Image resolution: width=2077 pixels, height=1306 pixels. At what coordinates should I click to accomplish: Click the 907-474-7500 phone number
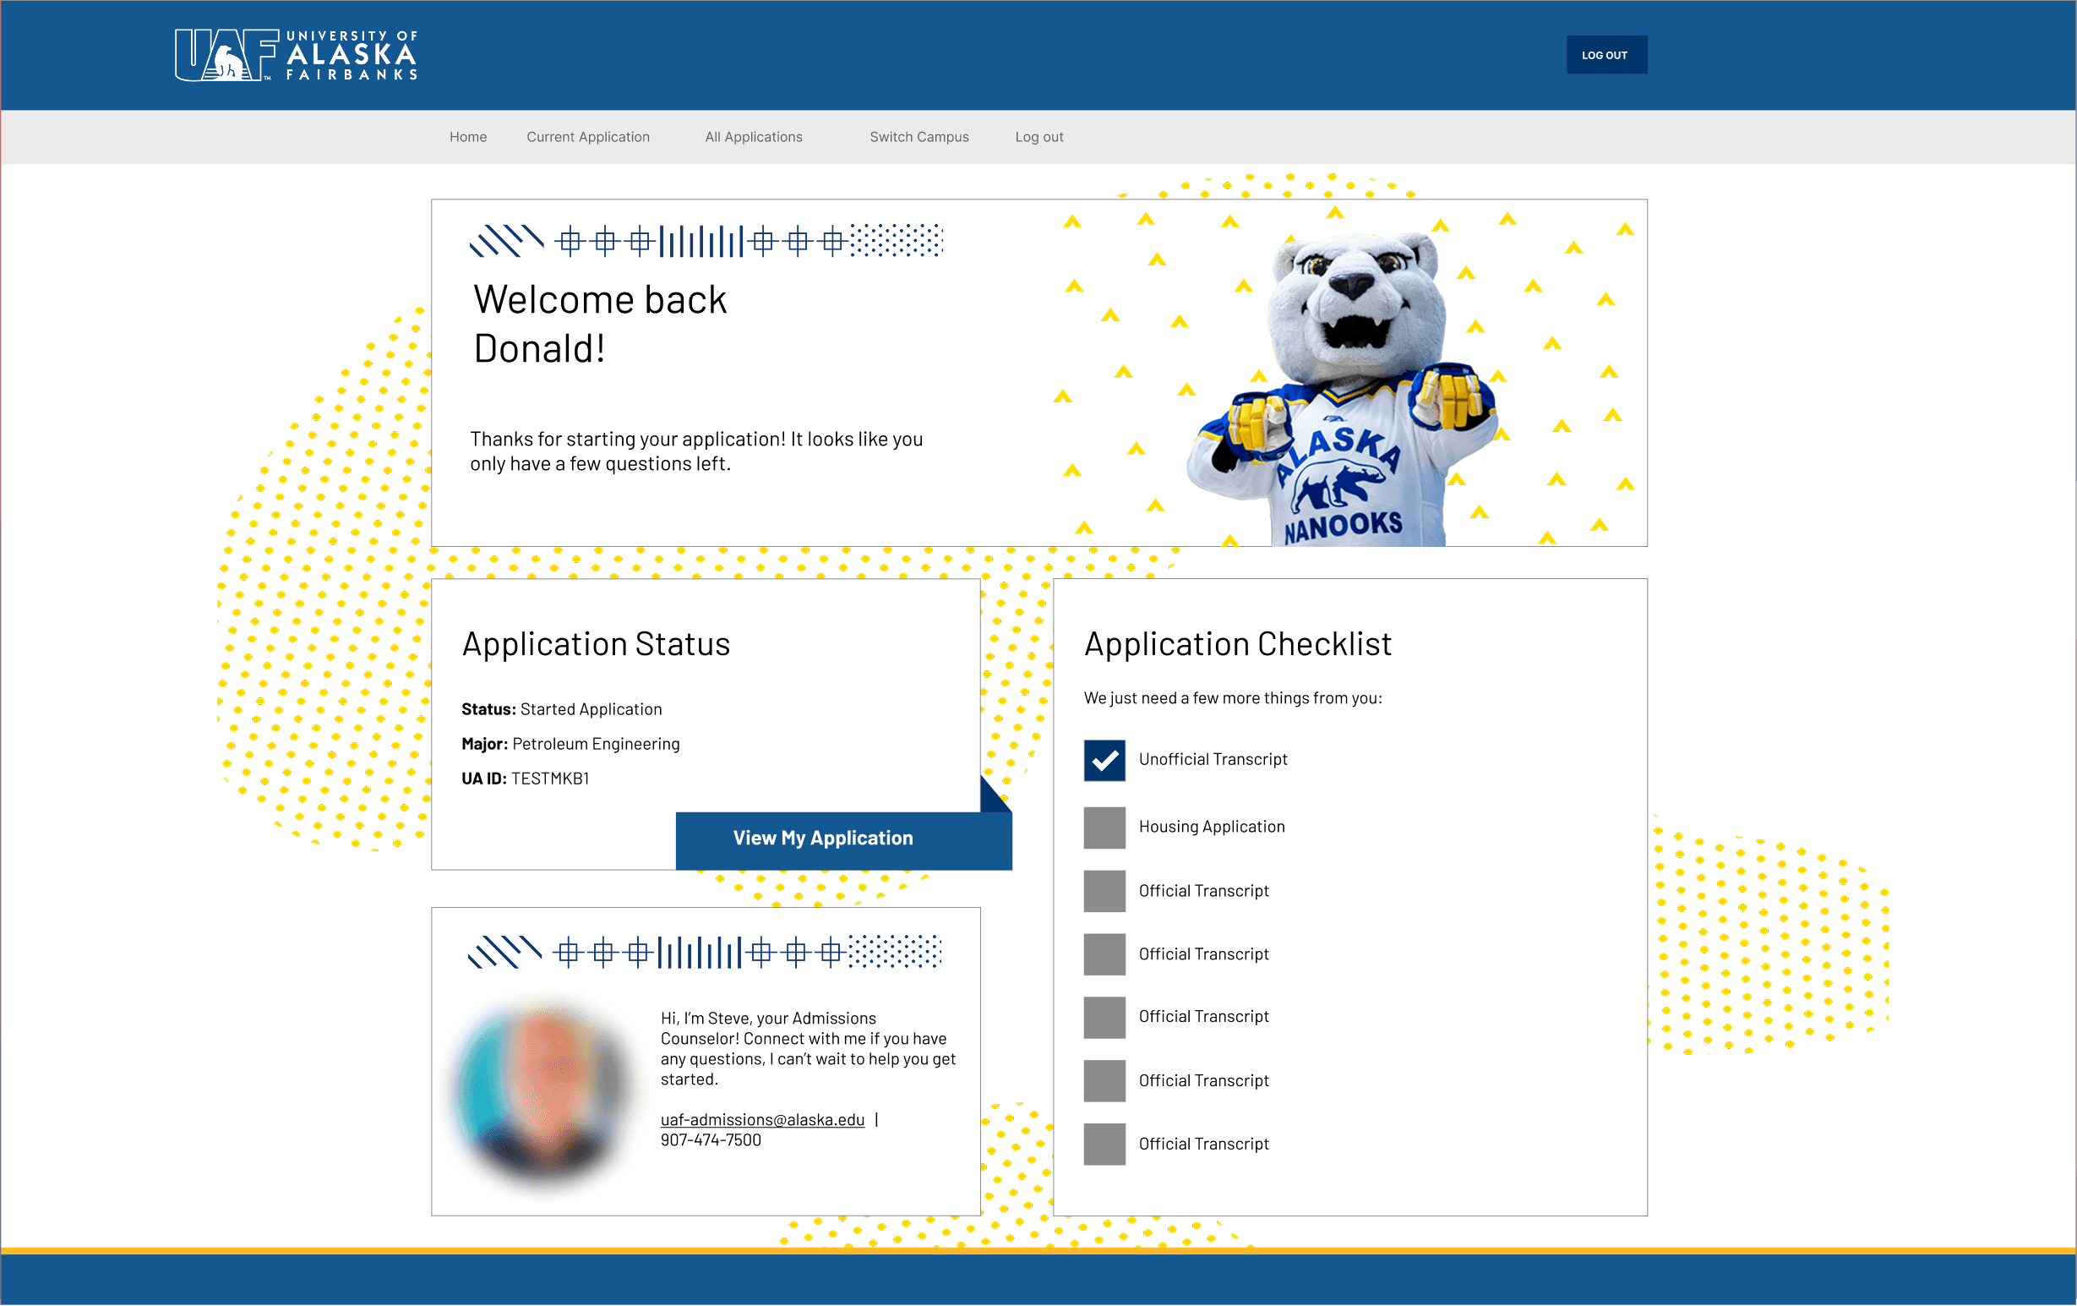(711, 1140)
